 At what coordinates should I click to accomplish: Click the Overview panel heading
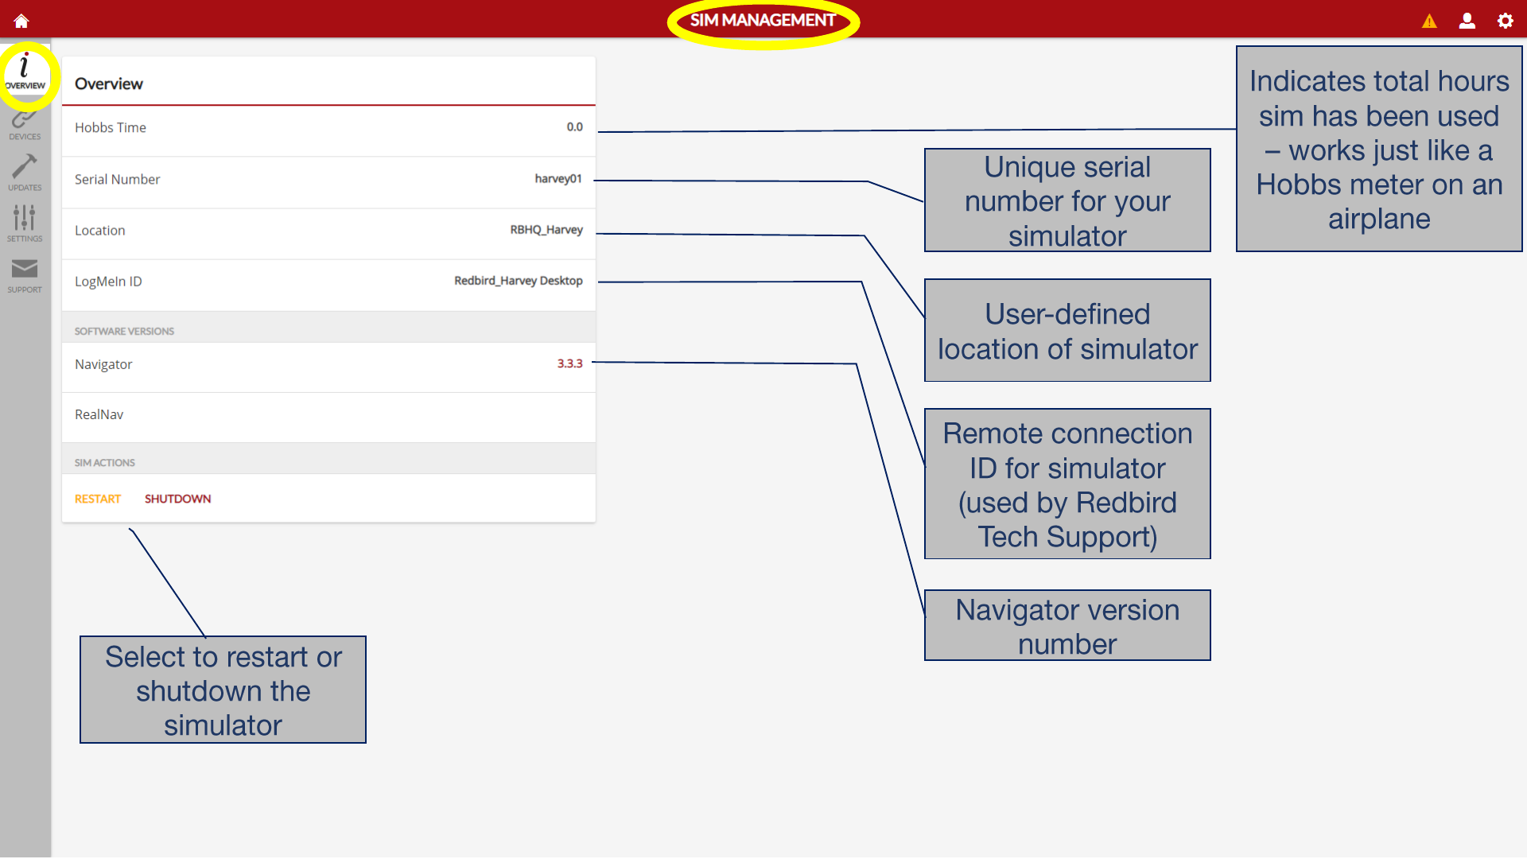[109, 84]
